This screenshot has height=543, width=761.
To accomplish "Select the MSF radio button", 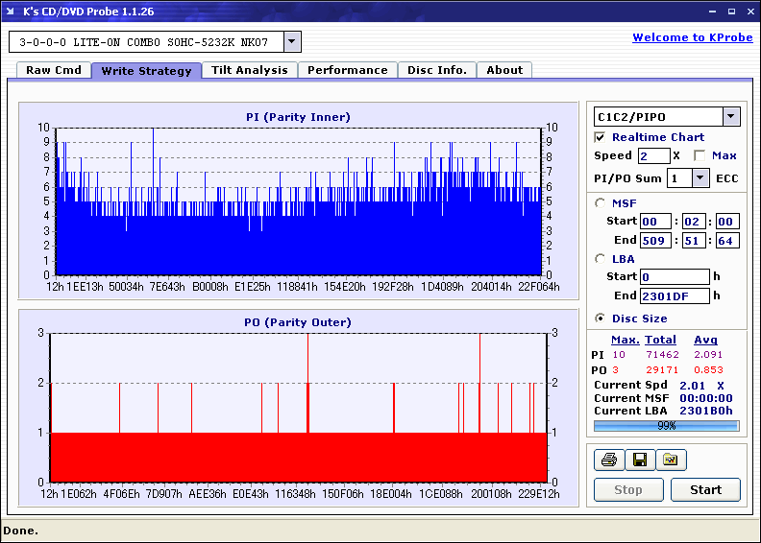I will [x=601, y=202].
